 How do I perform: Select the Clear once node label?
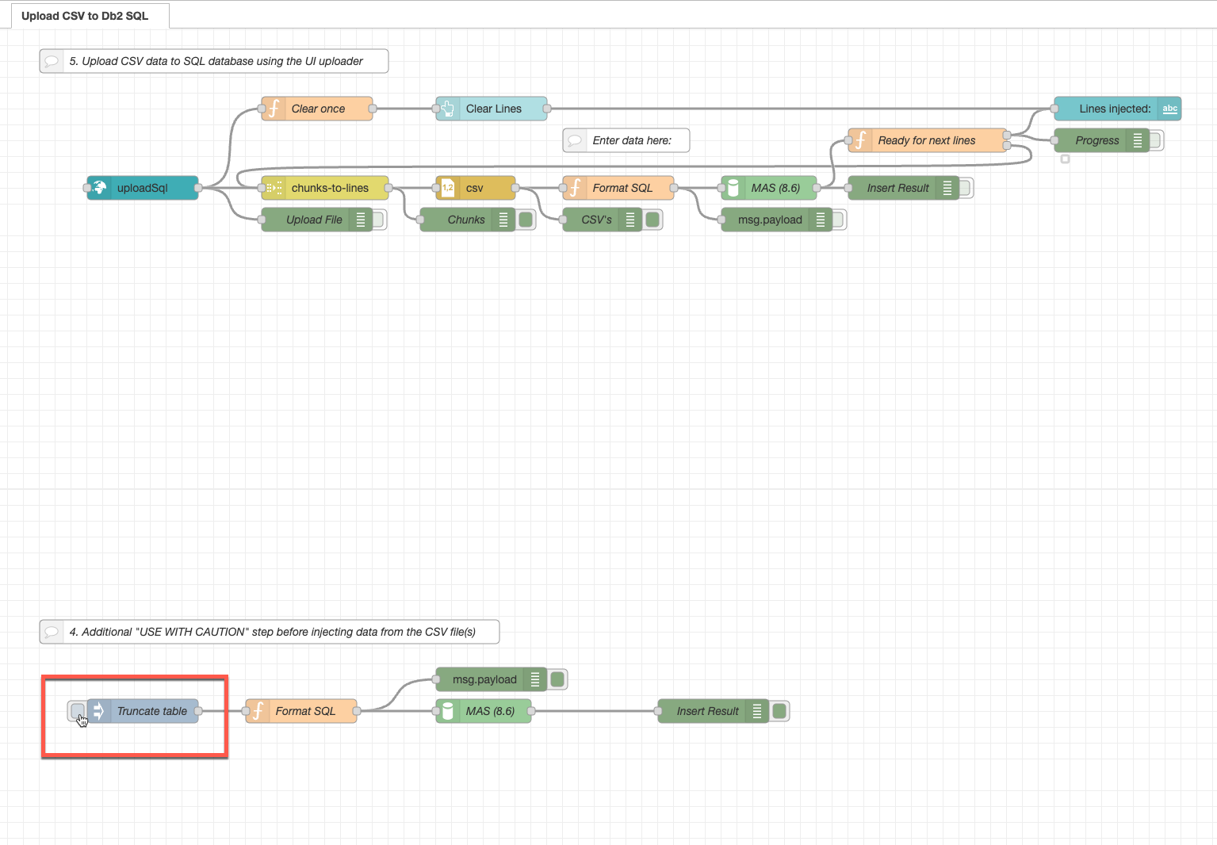pos(319,109)
